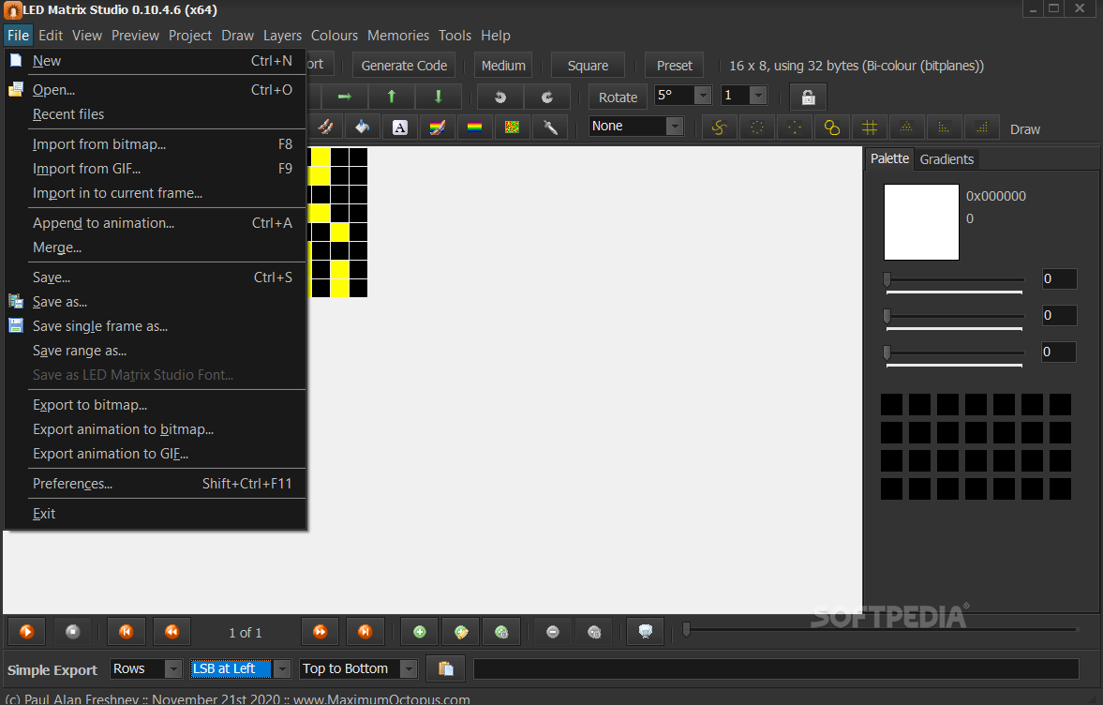Click the green add frame icon

pos(419,632)
